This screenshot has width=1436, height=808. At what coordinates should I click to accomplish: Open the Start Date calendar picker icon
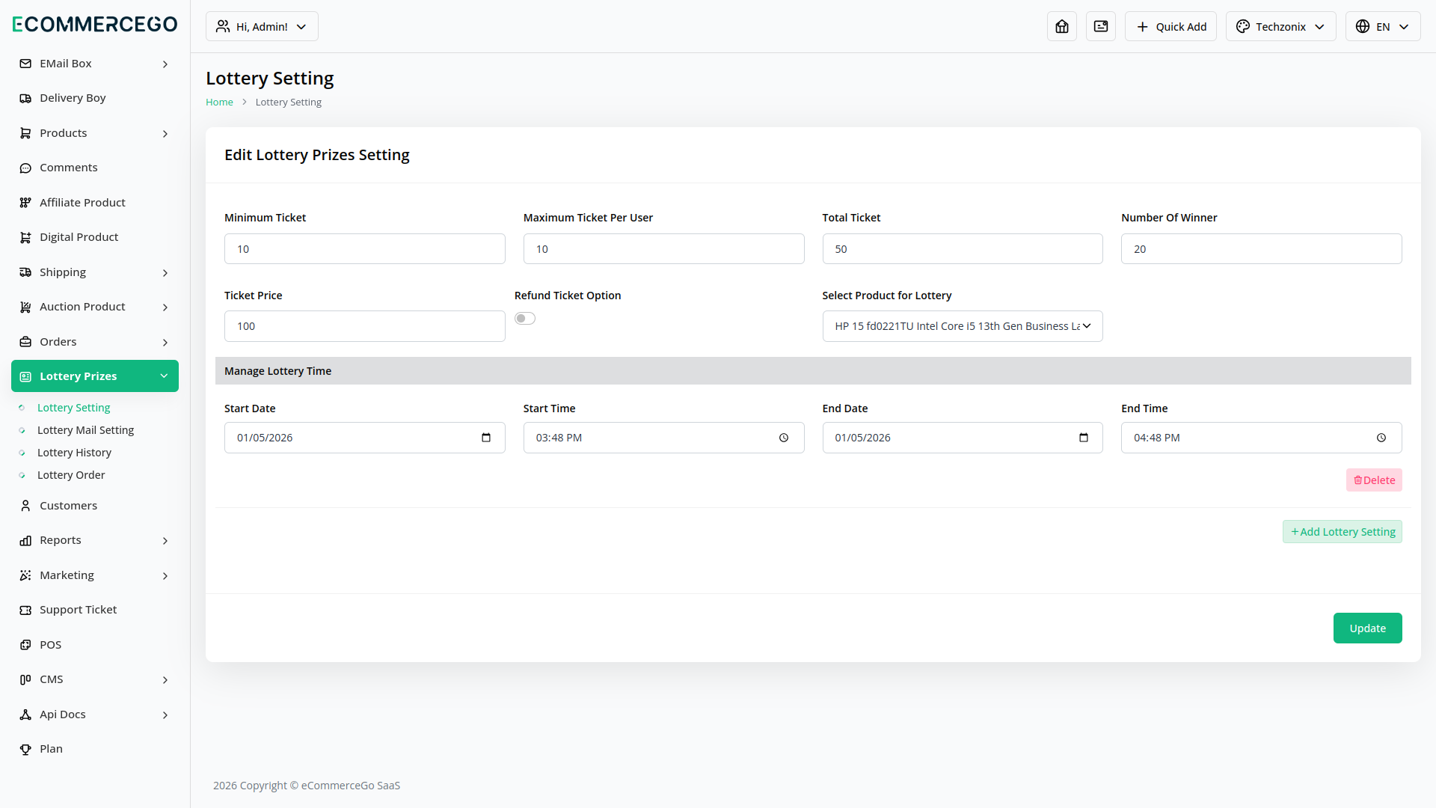[x=486, y=438]
